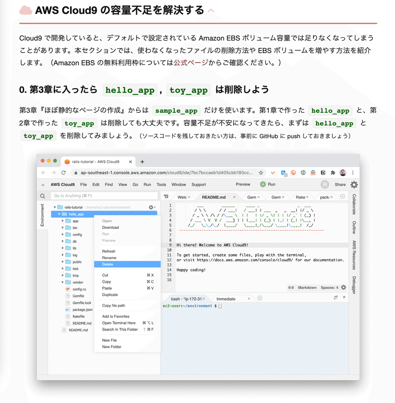The image size is (395, 403).
Task: Select package.json in file tree
Action: 82,310
